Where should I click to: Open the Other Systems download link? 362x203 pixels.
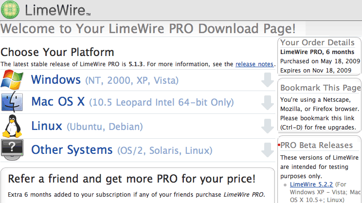(72, 149)
